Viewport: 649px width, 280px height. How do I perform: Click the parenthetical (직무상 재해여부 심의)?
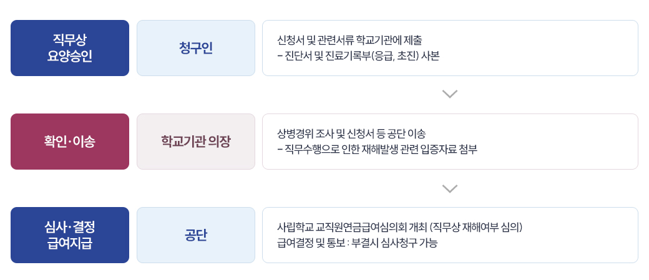[476, 228]
